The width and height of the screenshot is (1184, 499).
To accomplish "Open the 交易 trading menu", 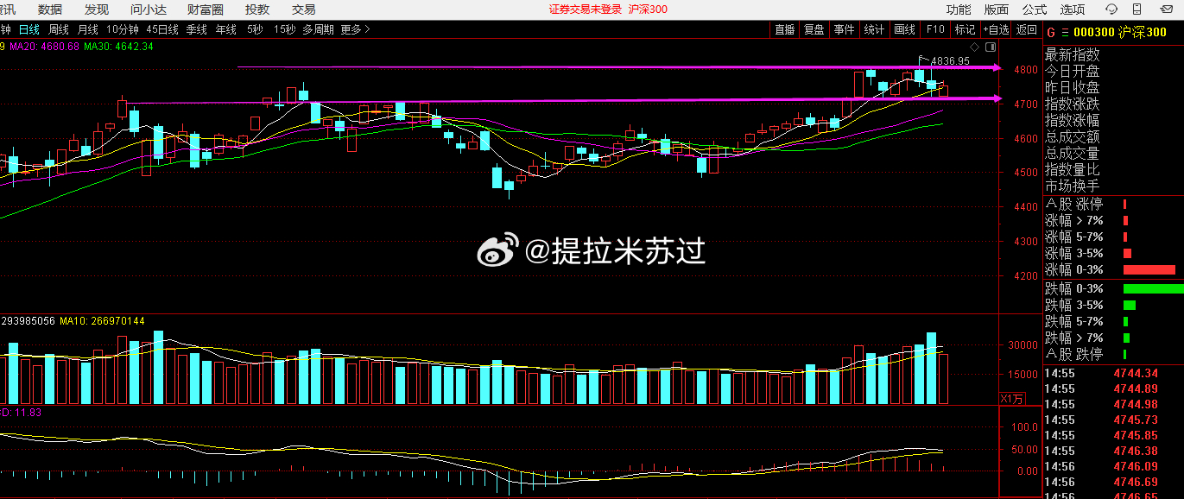I will [x=303, y=9].
